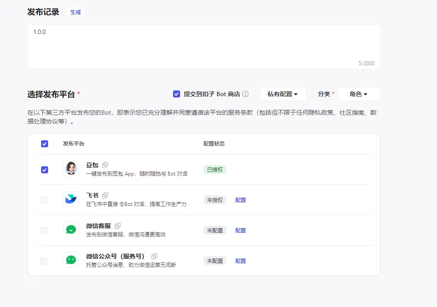
Task: Click the info icon beside 提交到扣子 Bot 商店
Action: (x=246, y=94)
